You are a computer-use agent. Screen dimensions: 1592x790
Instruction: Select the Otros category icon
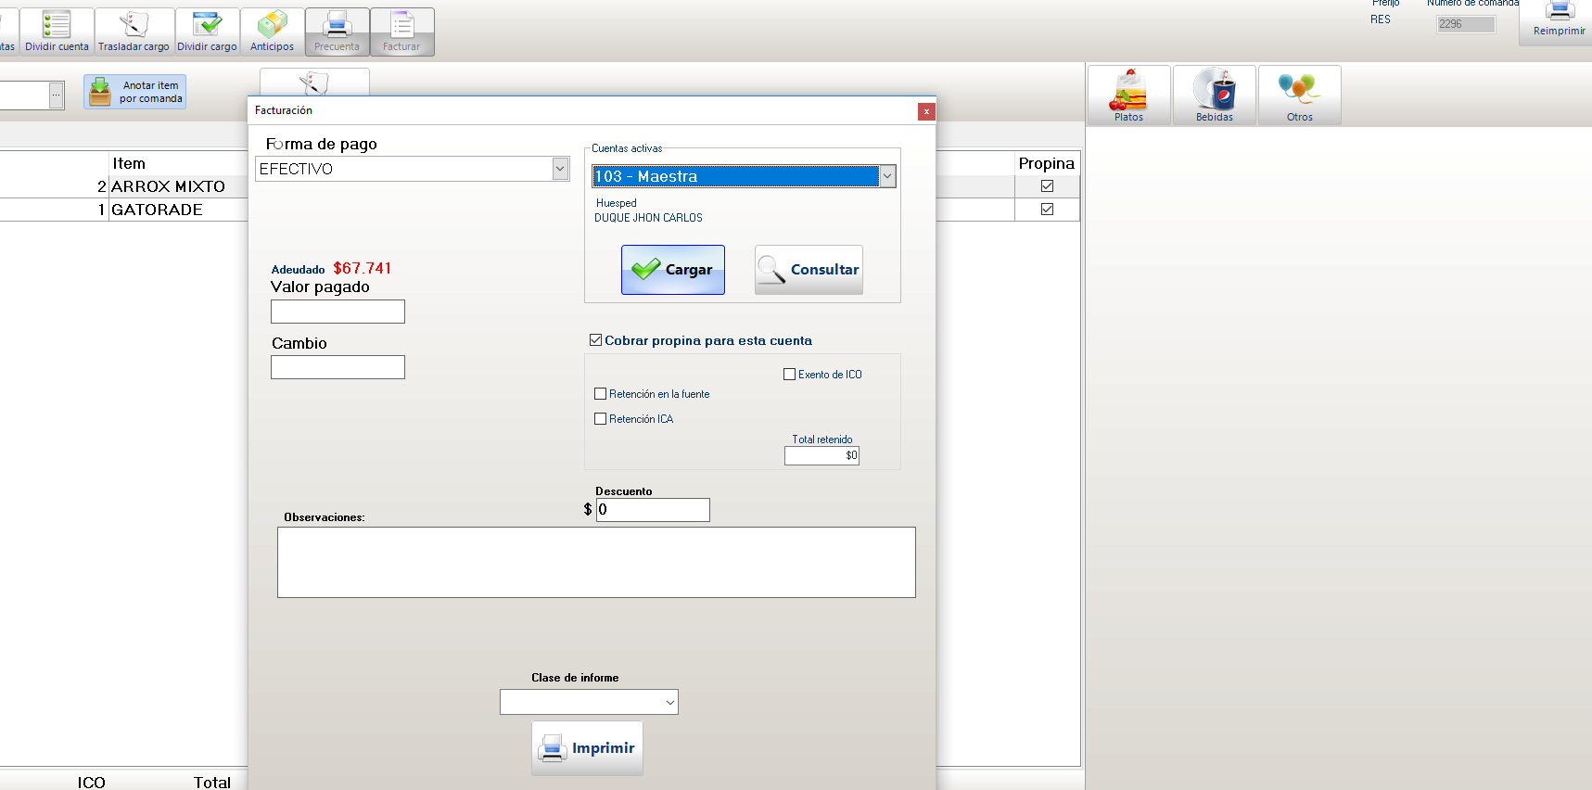tap(1299, 95)
